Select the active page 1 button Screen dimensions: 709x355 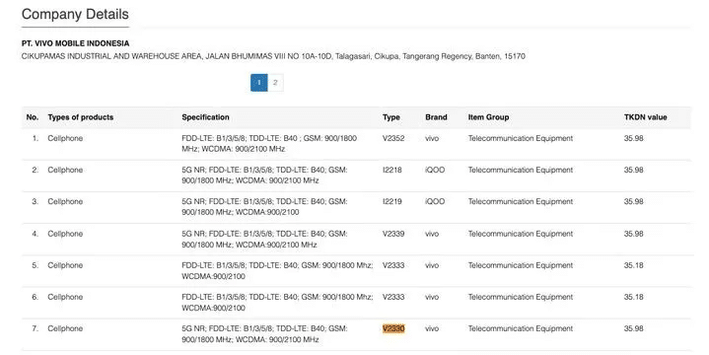click(259, 83)
